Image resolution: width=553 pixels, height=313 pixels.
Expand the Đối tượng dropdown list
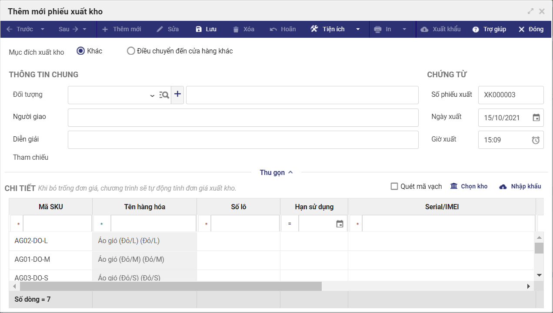coord(152,96)
